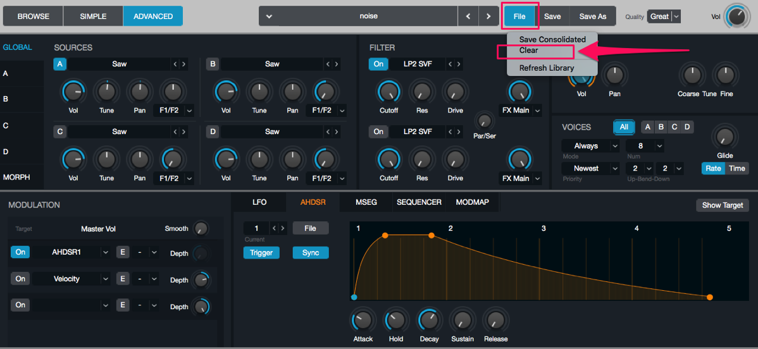The width and height of the screenshot is (758, 349).
Task: Toggle Source C on or off
Action: [60, 132]
